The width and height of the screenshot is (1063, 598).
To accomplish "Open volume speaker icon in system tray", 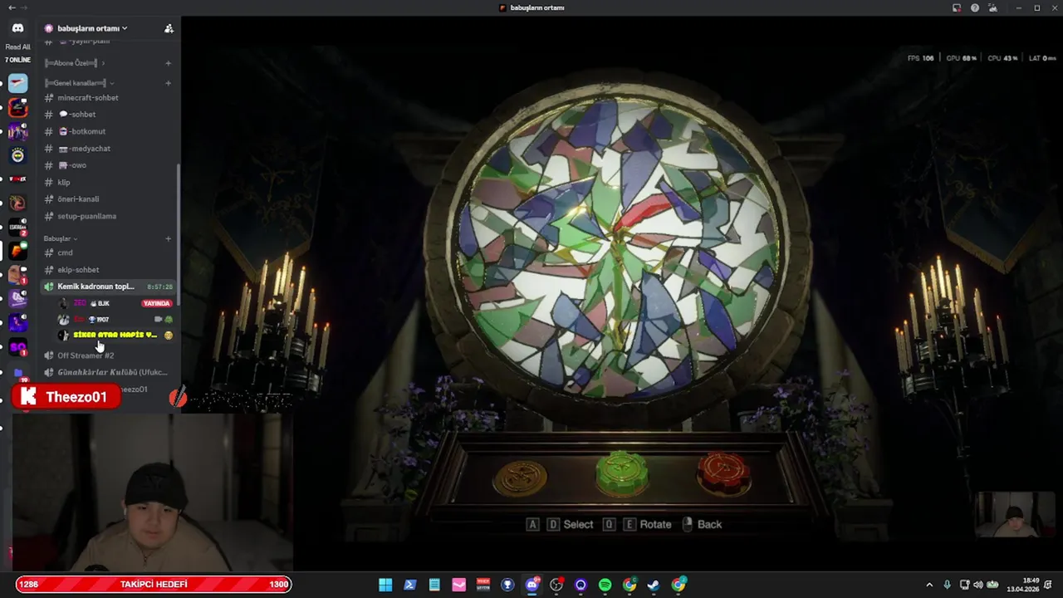I will (978, 585).
